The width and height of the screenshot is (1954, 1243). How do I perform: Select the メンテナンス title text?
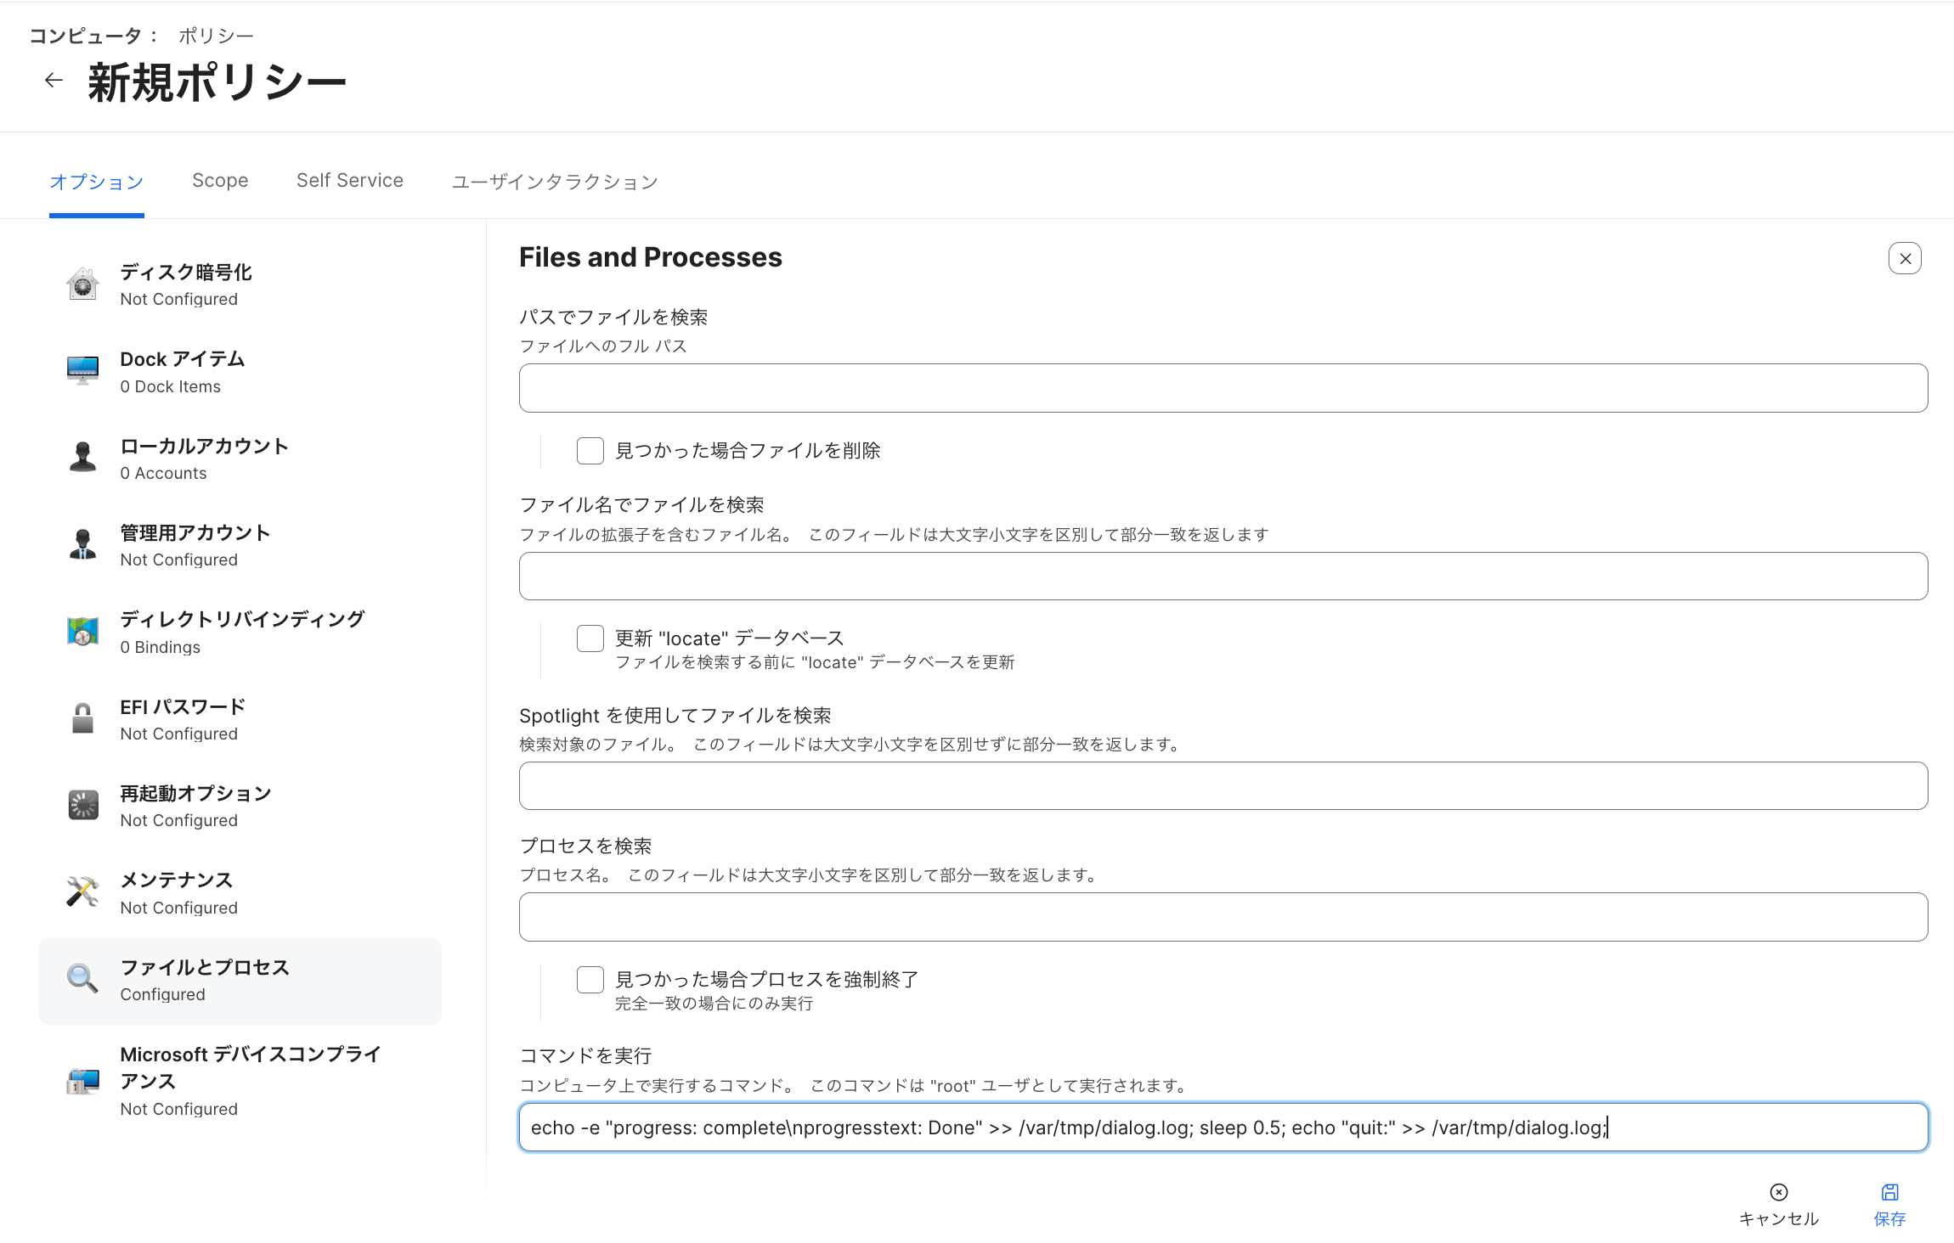point(177,880)
